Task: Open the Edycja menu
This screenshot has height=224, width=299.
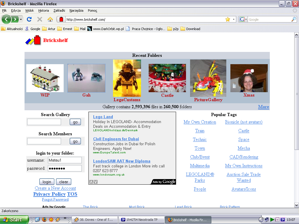Action: [x=16, y=10]
